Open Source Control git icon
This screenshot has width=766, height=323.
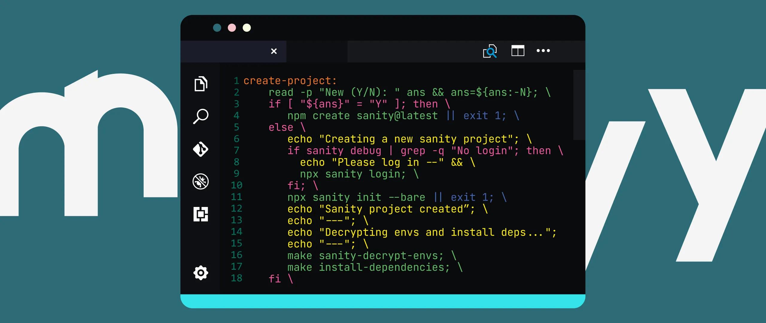(x=201, y=149)
